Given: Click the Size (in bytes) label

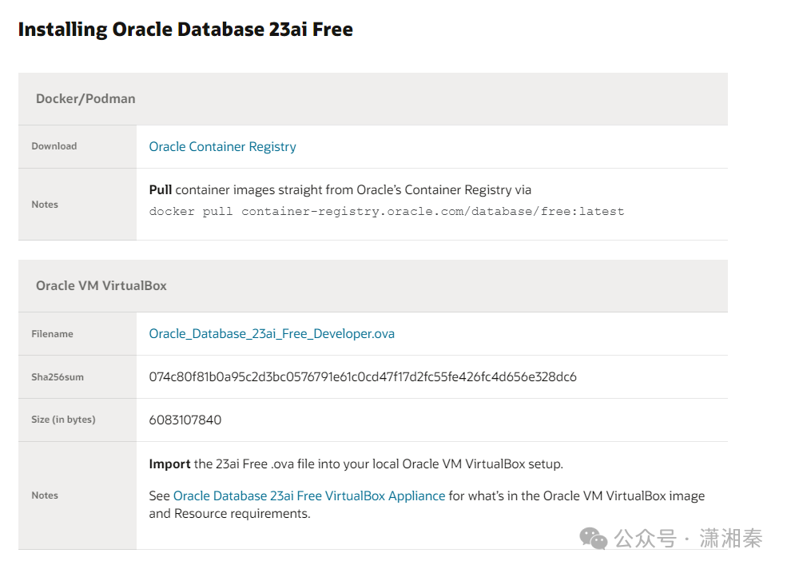Looking at the screenshot, I should pyautogui.click(x=63, y=420).
